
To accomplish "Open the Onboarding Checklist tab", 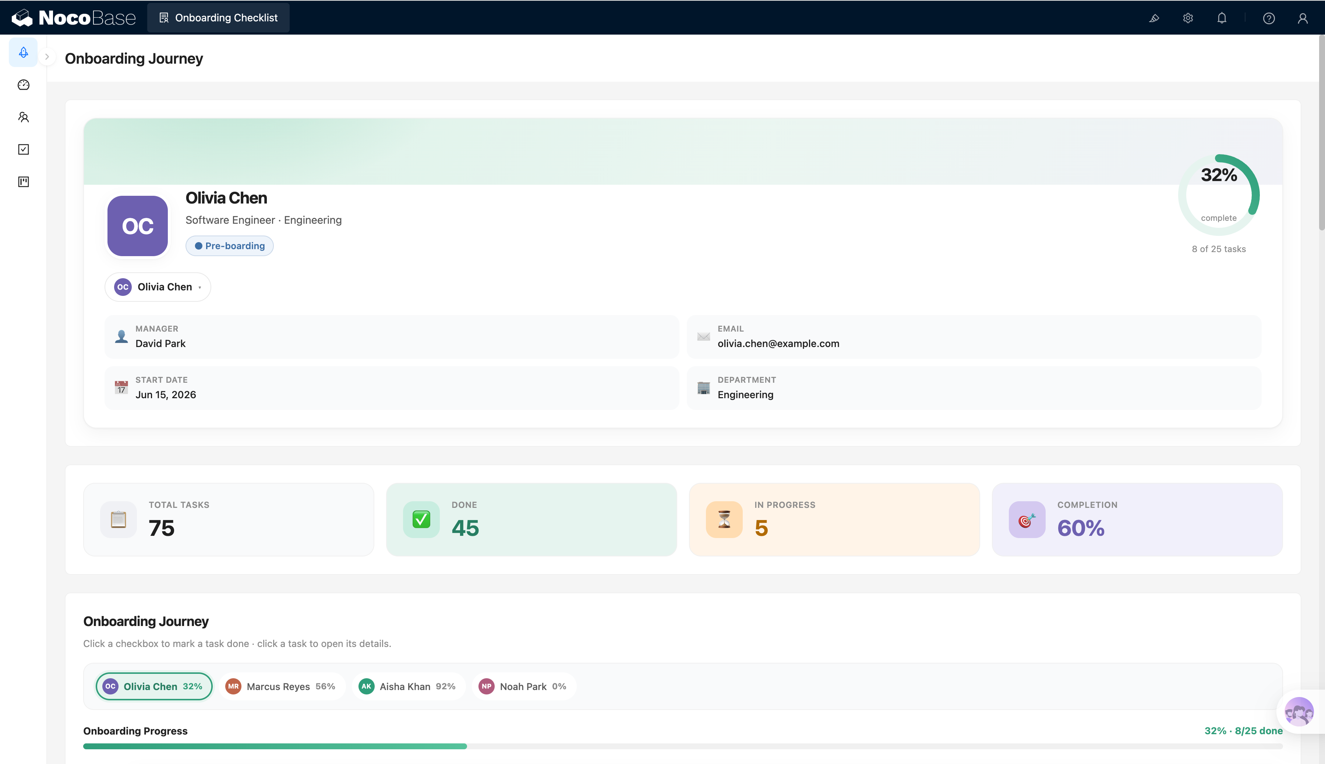I will (x=218, y=18).
